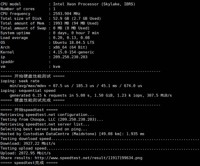This screenshot has height=166, width=200.
Task: Click the Choopa, LLC testing line
Action: (52, 119)
